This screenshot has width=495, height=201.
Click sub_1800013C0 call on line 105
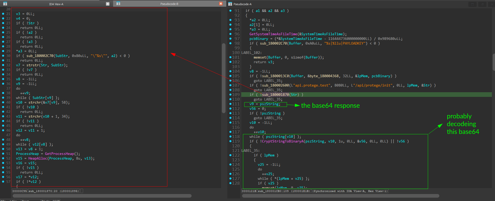[275, 76]
